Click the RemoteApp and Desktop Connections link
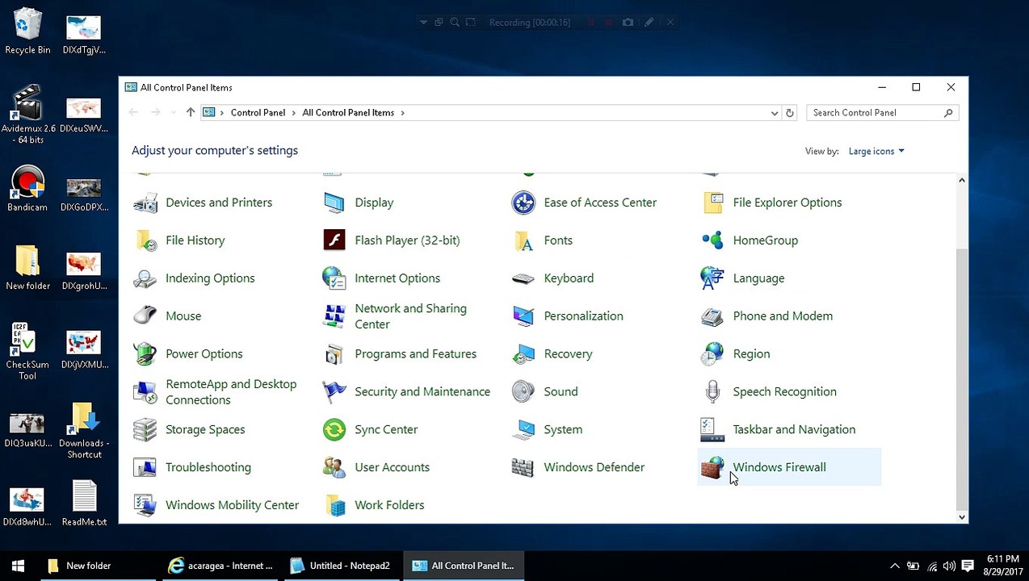This screenshot has height=581, width=1029. coord(231,392)
